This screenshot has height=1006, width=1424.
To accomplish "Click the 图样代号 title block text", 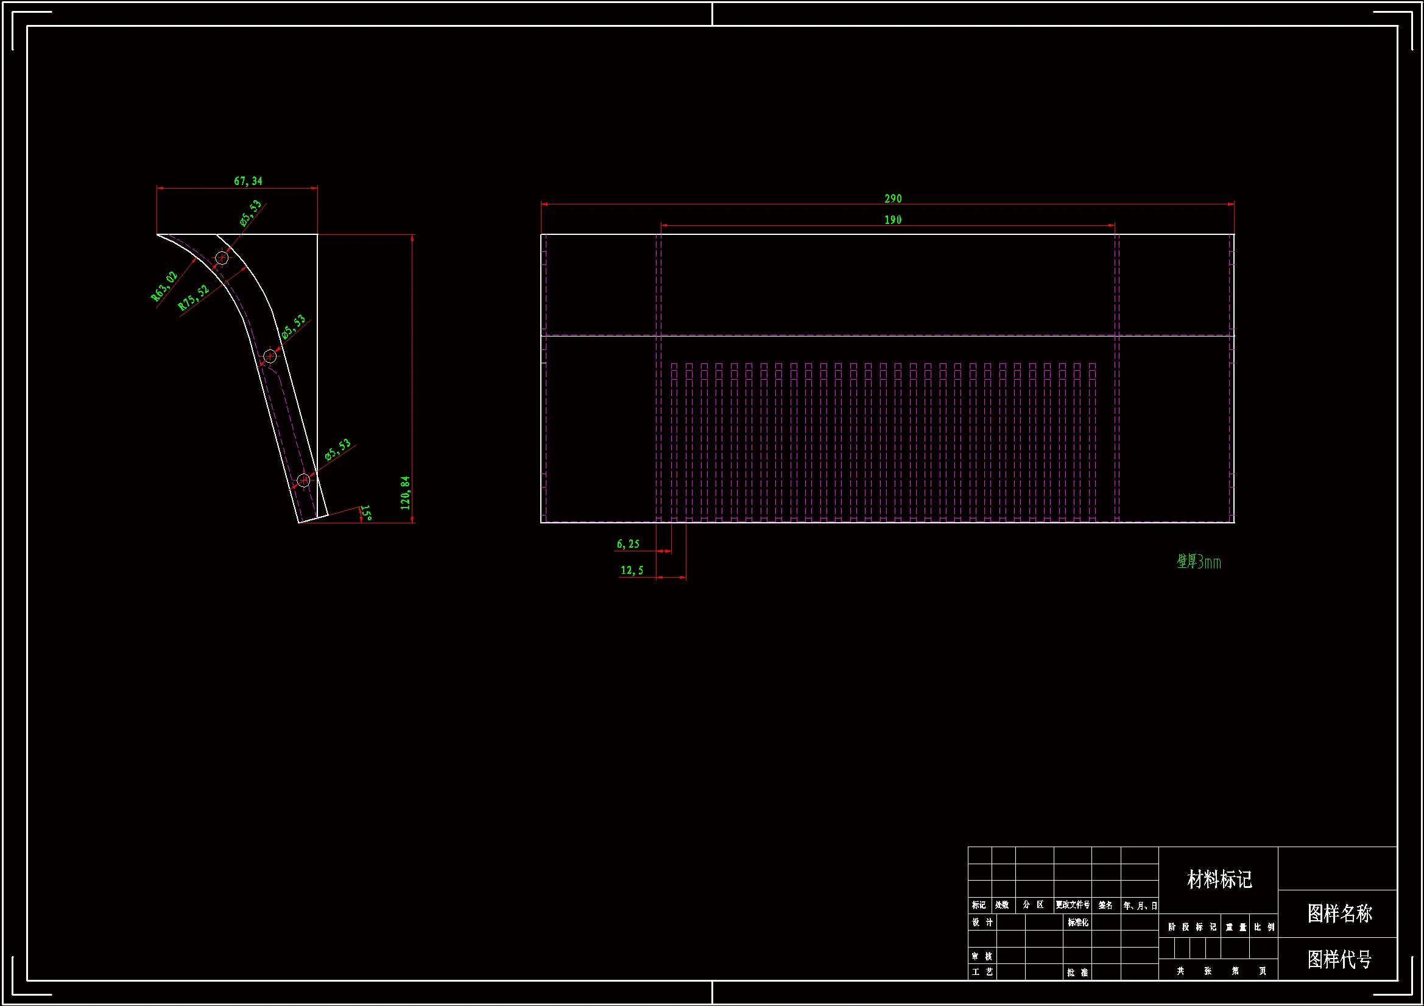I will (x=1340, y=959).
